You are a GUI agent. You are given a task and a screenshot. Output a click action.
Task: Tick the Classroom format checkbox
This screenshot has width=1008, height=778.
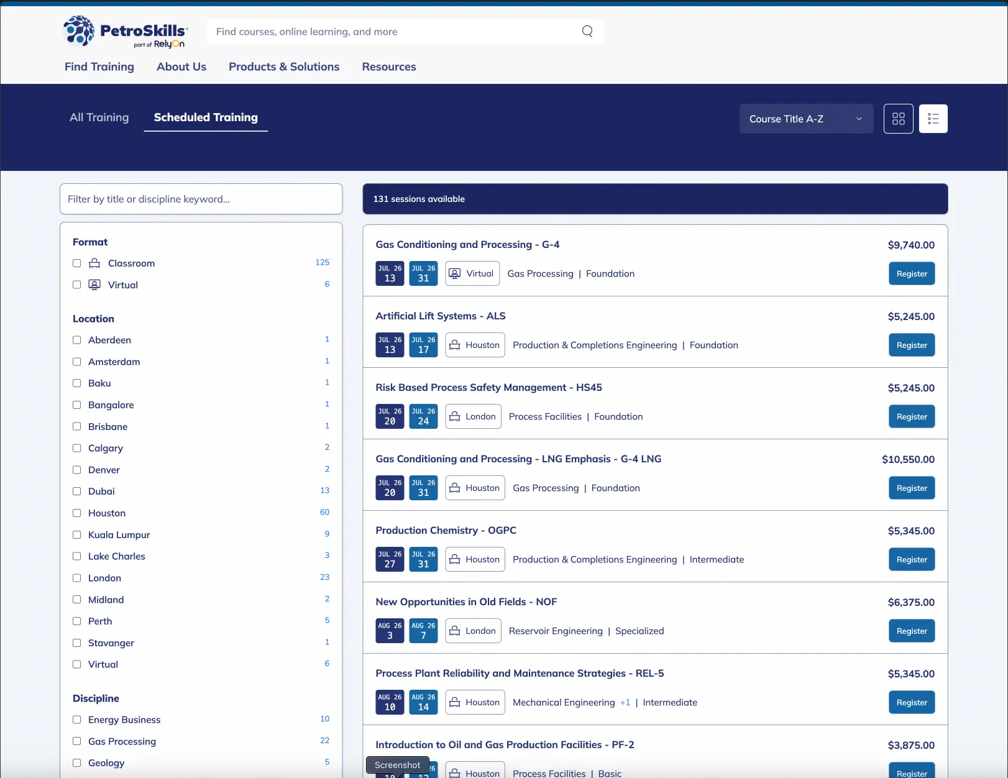click(x=77, y=263)
